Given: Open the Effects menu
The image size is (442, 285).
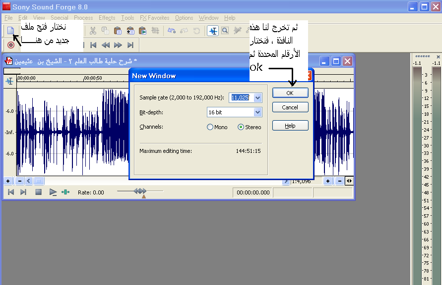Looking at the screenshot, I should (x=107, y=18).
